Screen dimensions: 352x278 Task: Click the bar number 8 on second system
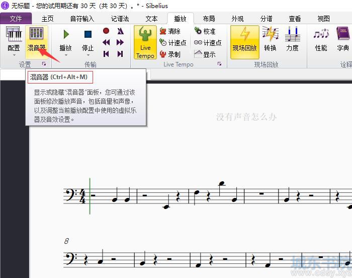coord(66,241)
